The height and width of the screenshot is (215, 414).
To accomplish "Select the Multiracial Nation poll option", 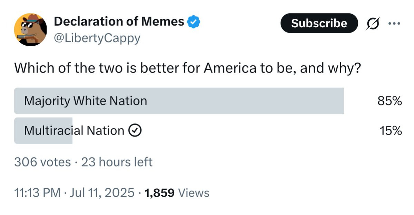I will 74,131.
